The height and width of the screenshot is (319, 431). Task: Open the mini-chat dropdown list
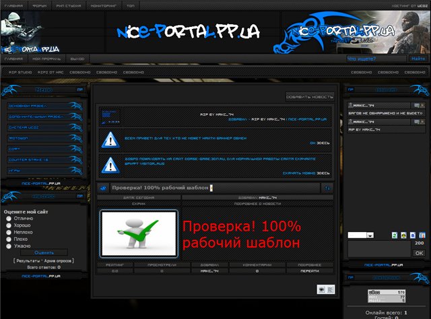point(361,235)
